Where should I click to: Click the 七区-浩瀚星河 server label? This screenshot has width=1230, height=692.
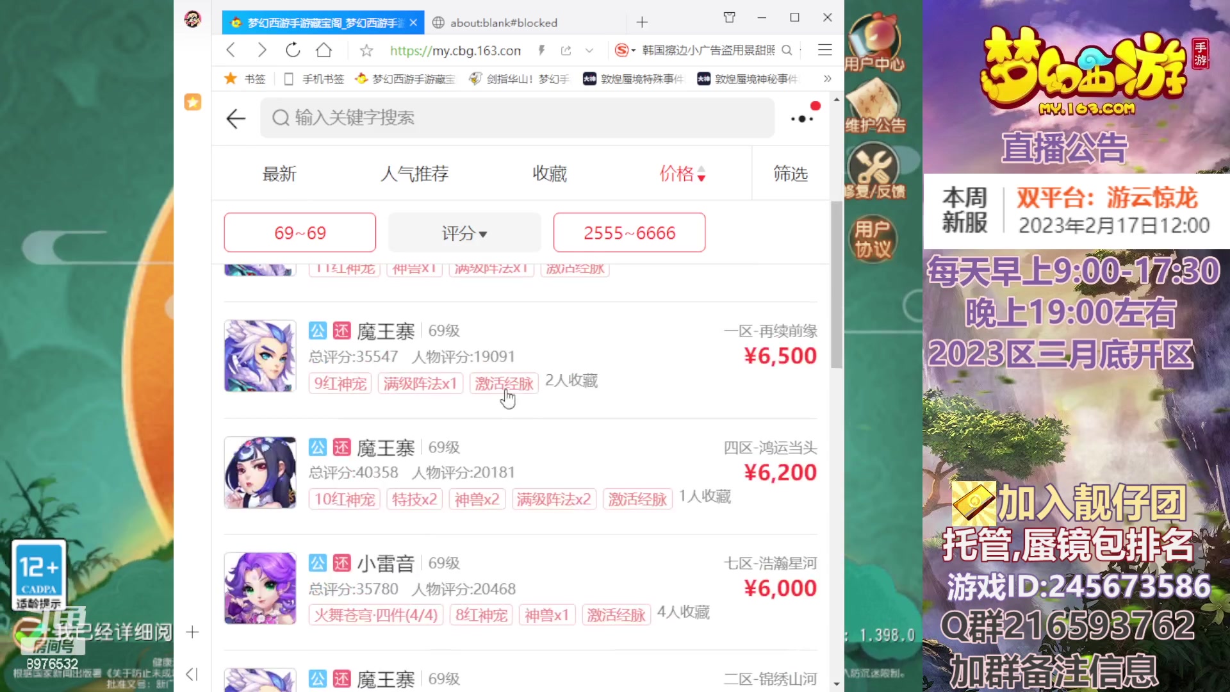[771, 563]
